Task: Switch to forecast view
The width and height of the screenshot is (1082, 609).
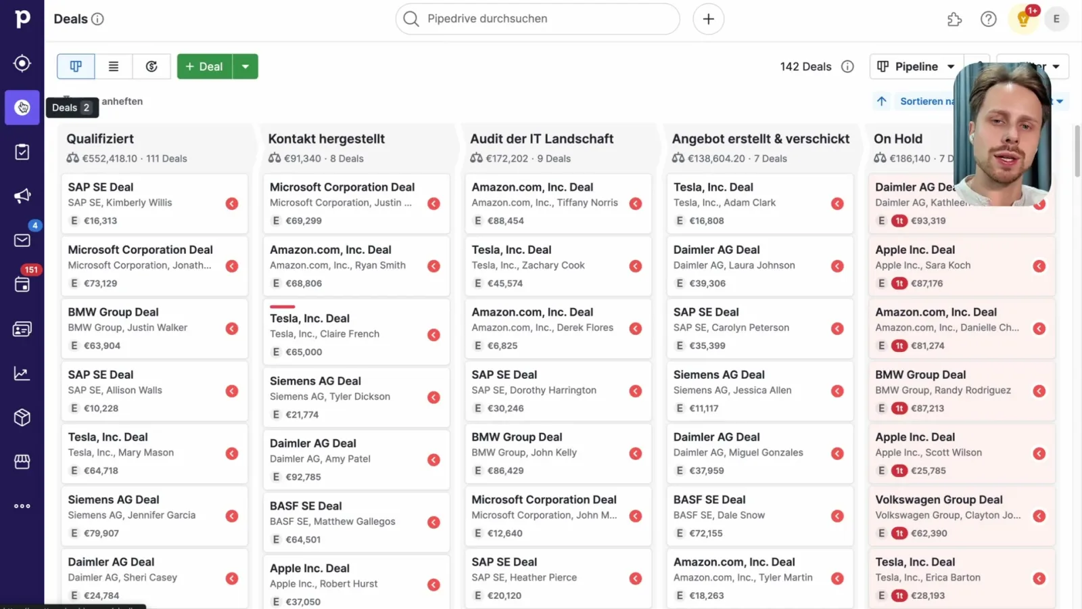Action: coord(151,66)
